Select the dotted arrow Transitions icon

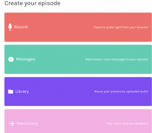point(11,124)
